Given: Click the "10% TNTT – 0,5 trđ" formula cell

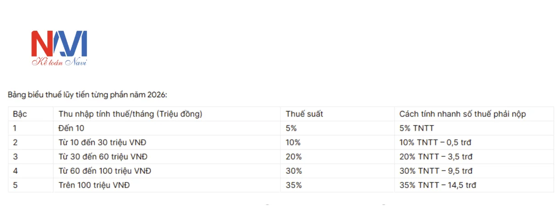Looking at the screenshot, I should pyautogui.click(x=435, y=143).
